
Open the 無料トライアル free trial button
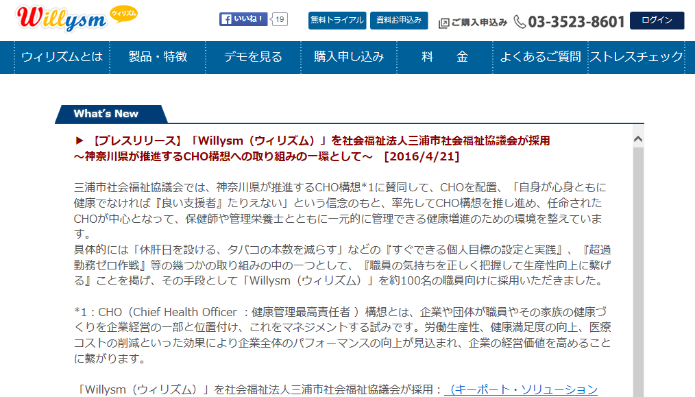coord(337,21)
